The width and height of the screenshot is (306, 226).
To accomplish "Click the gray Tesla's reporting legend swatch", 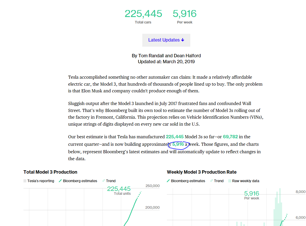I will coord(25,181).
